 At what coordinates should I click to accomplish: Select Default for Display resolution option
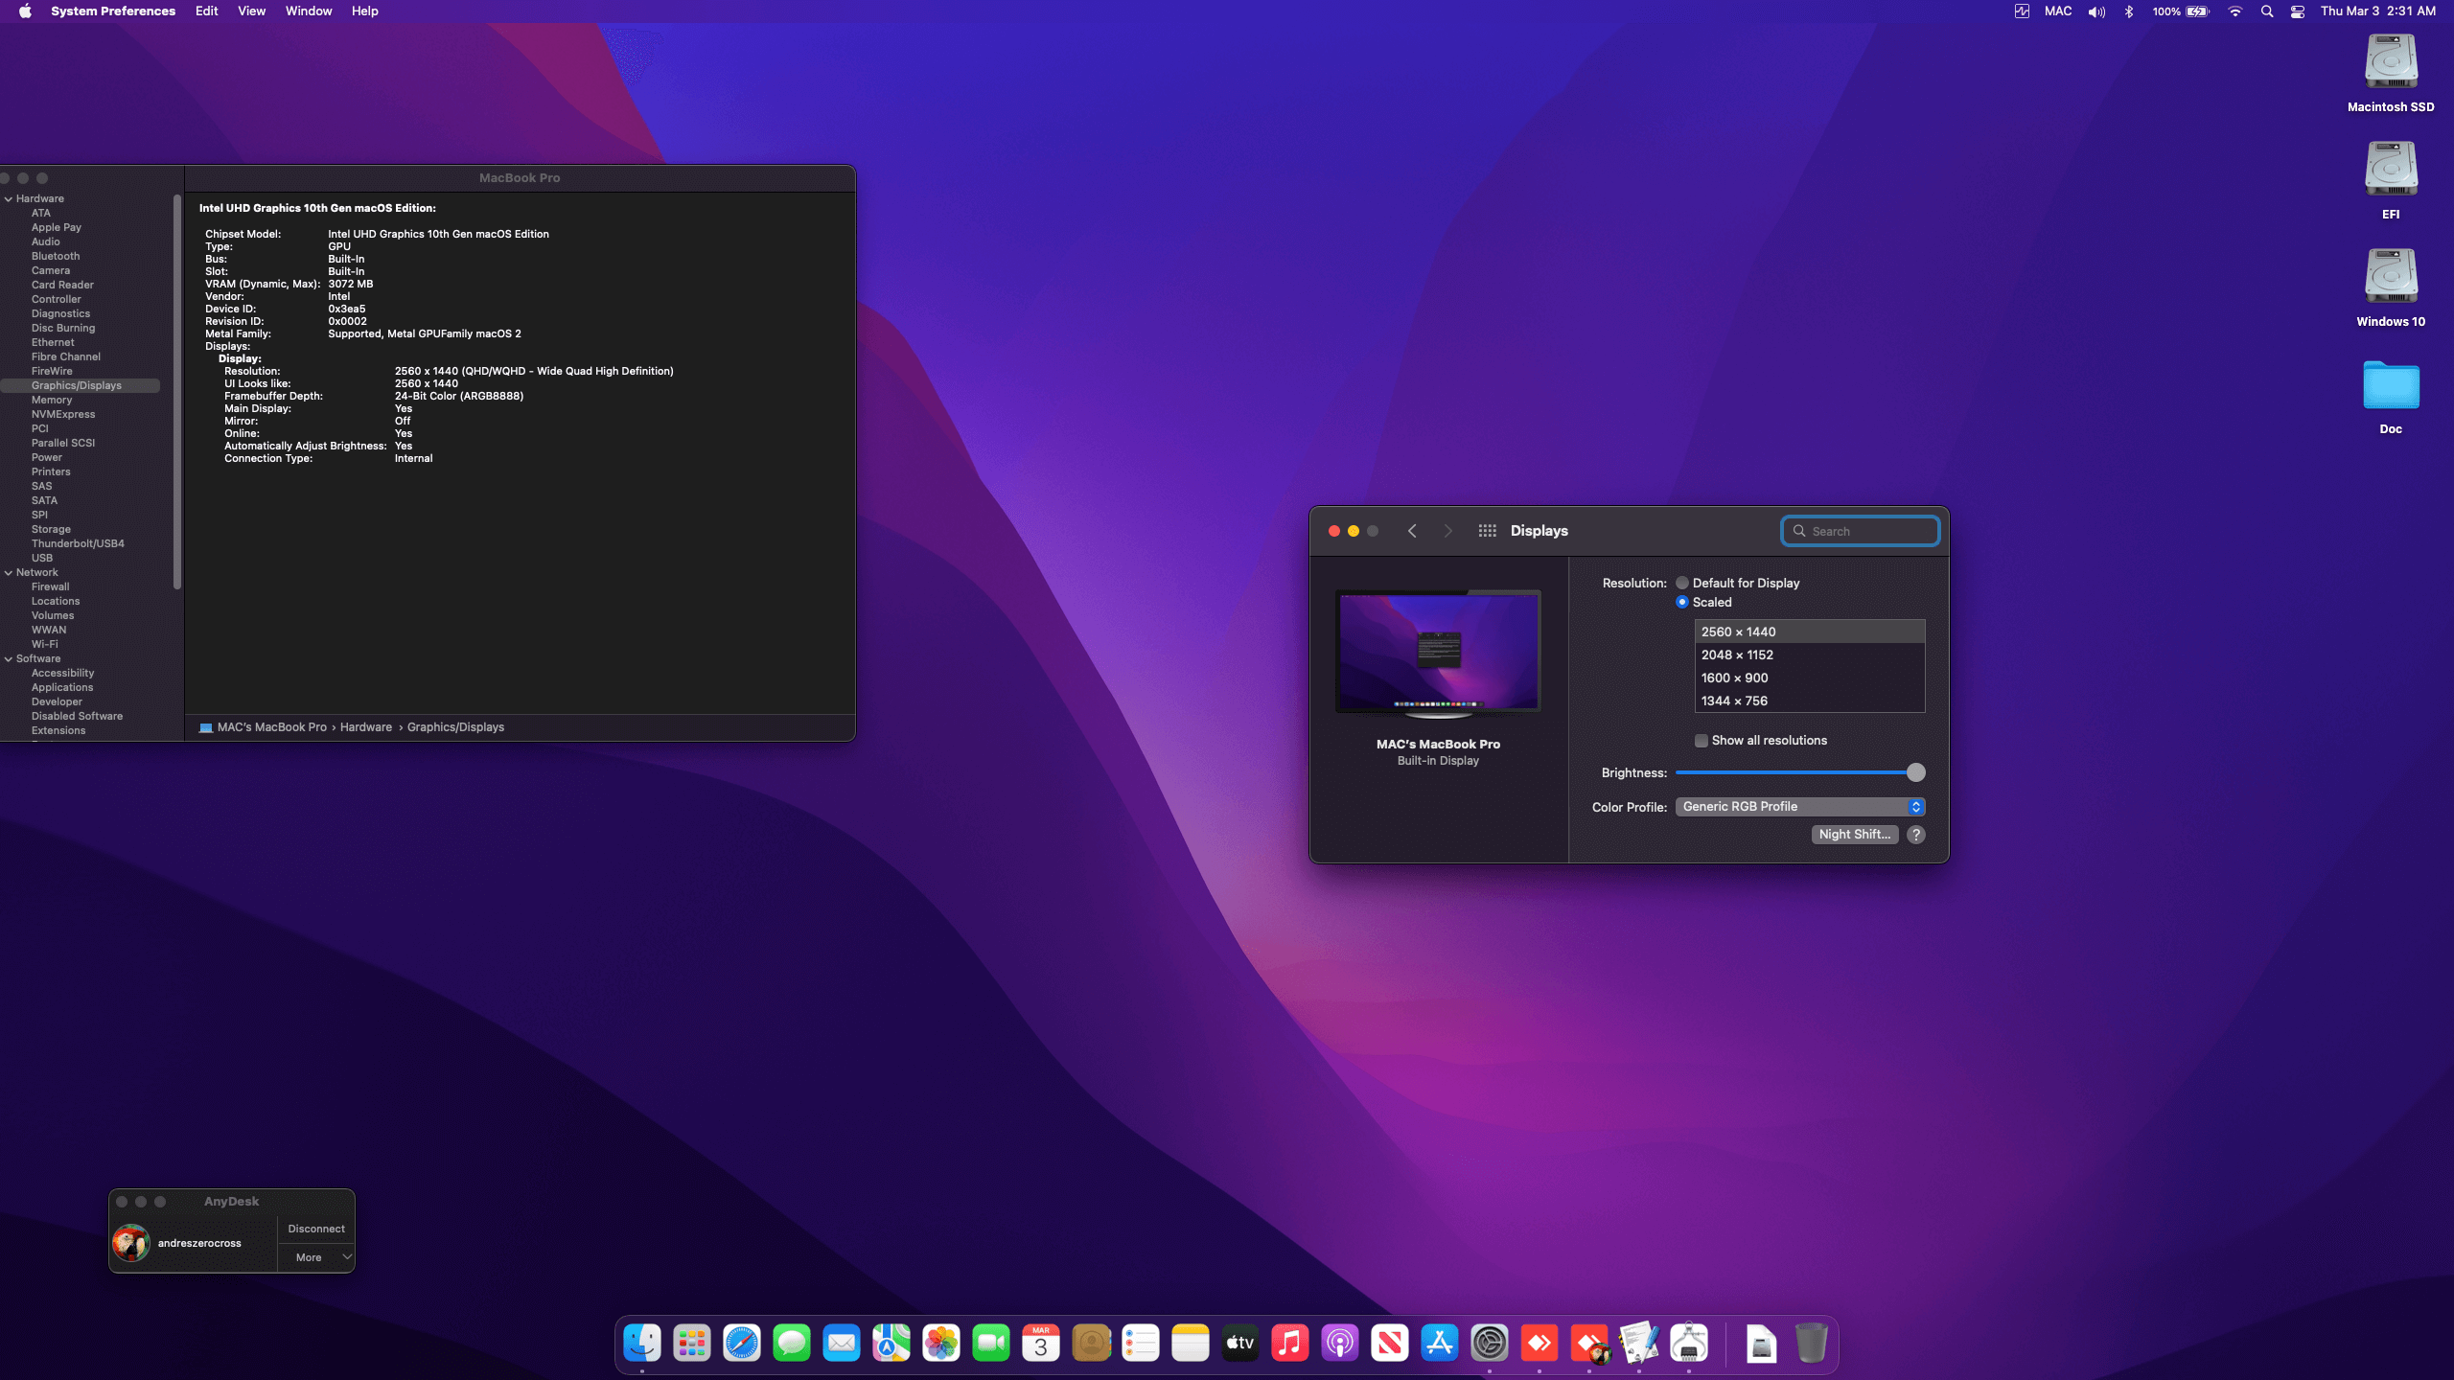pyautogui.click(x=1682, y=583)
